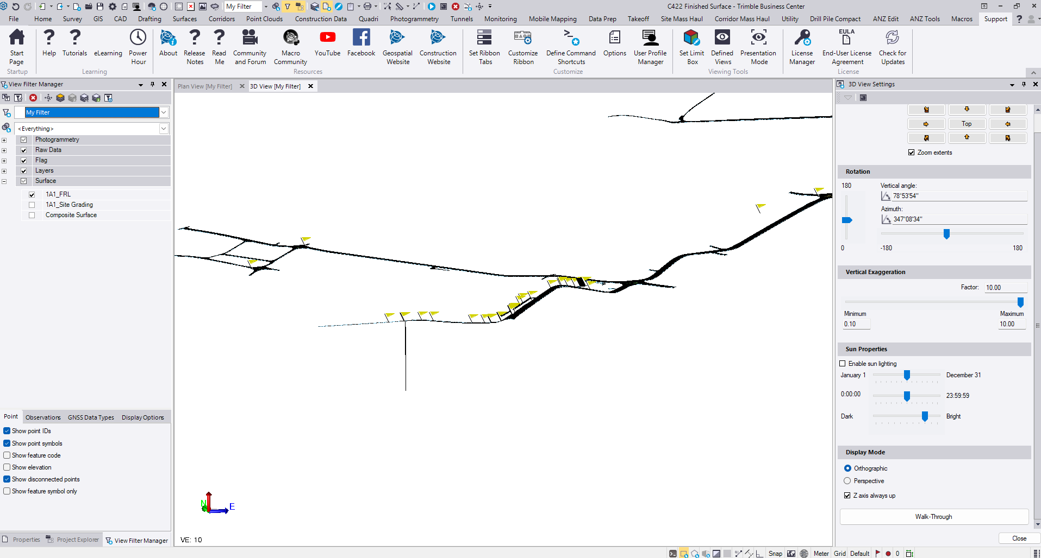The image size is (1041, 558).
Task: Click Check for Updates icon
Action: coord(893,47)
